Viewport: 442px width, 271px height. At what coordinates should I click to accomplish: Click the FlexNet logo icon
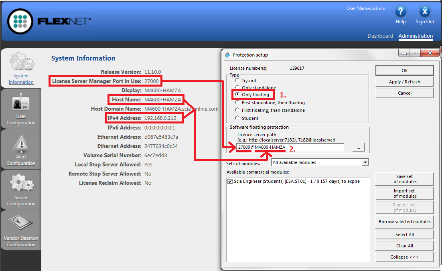[20, 20]
